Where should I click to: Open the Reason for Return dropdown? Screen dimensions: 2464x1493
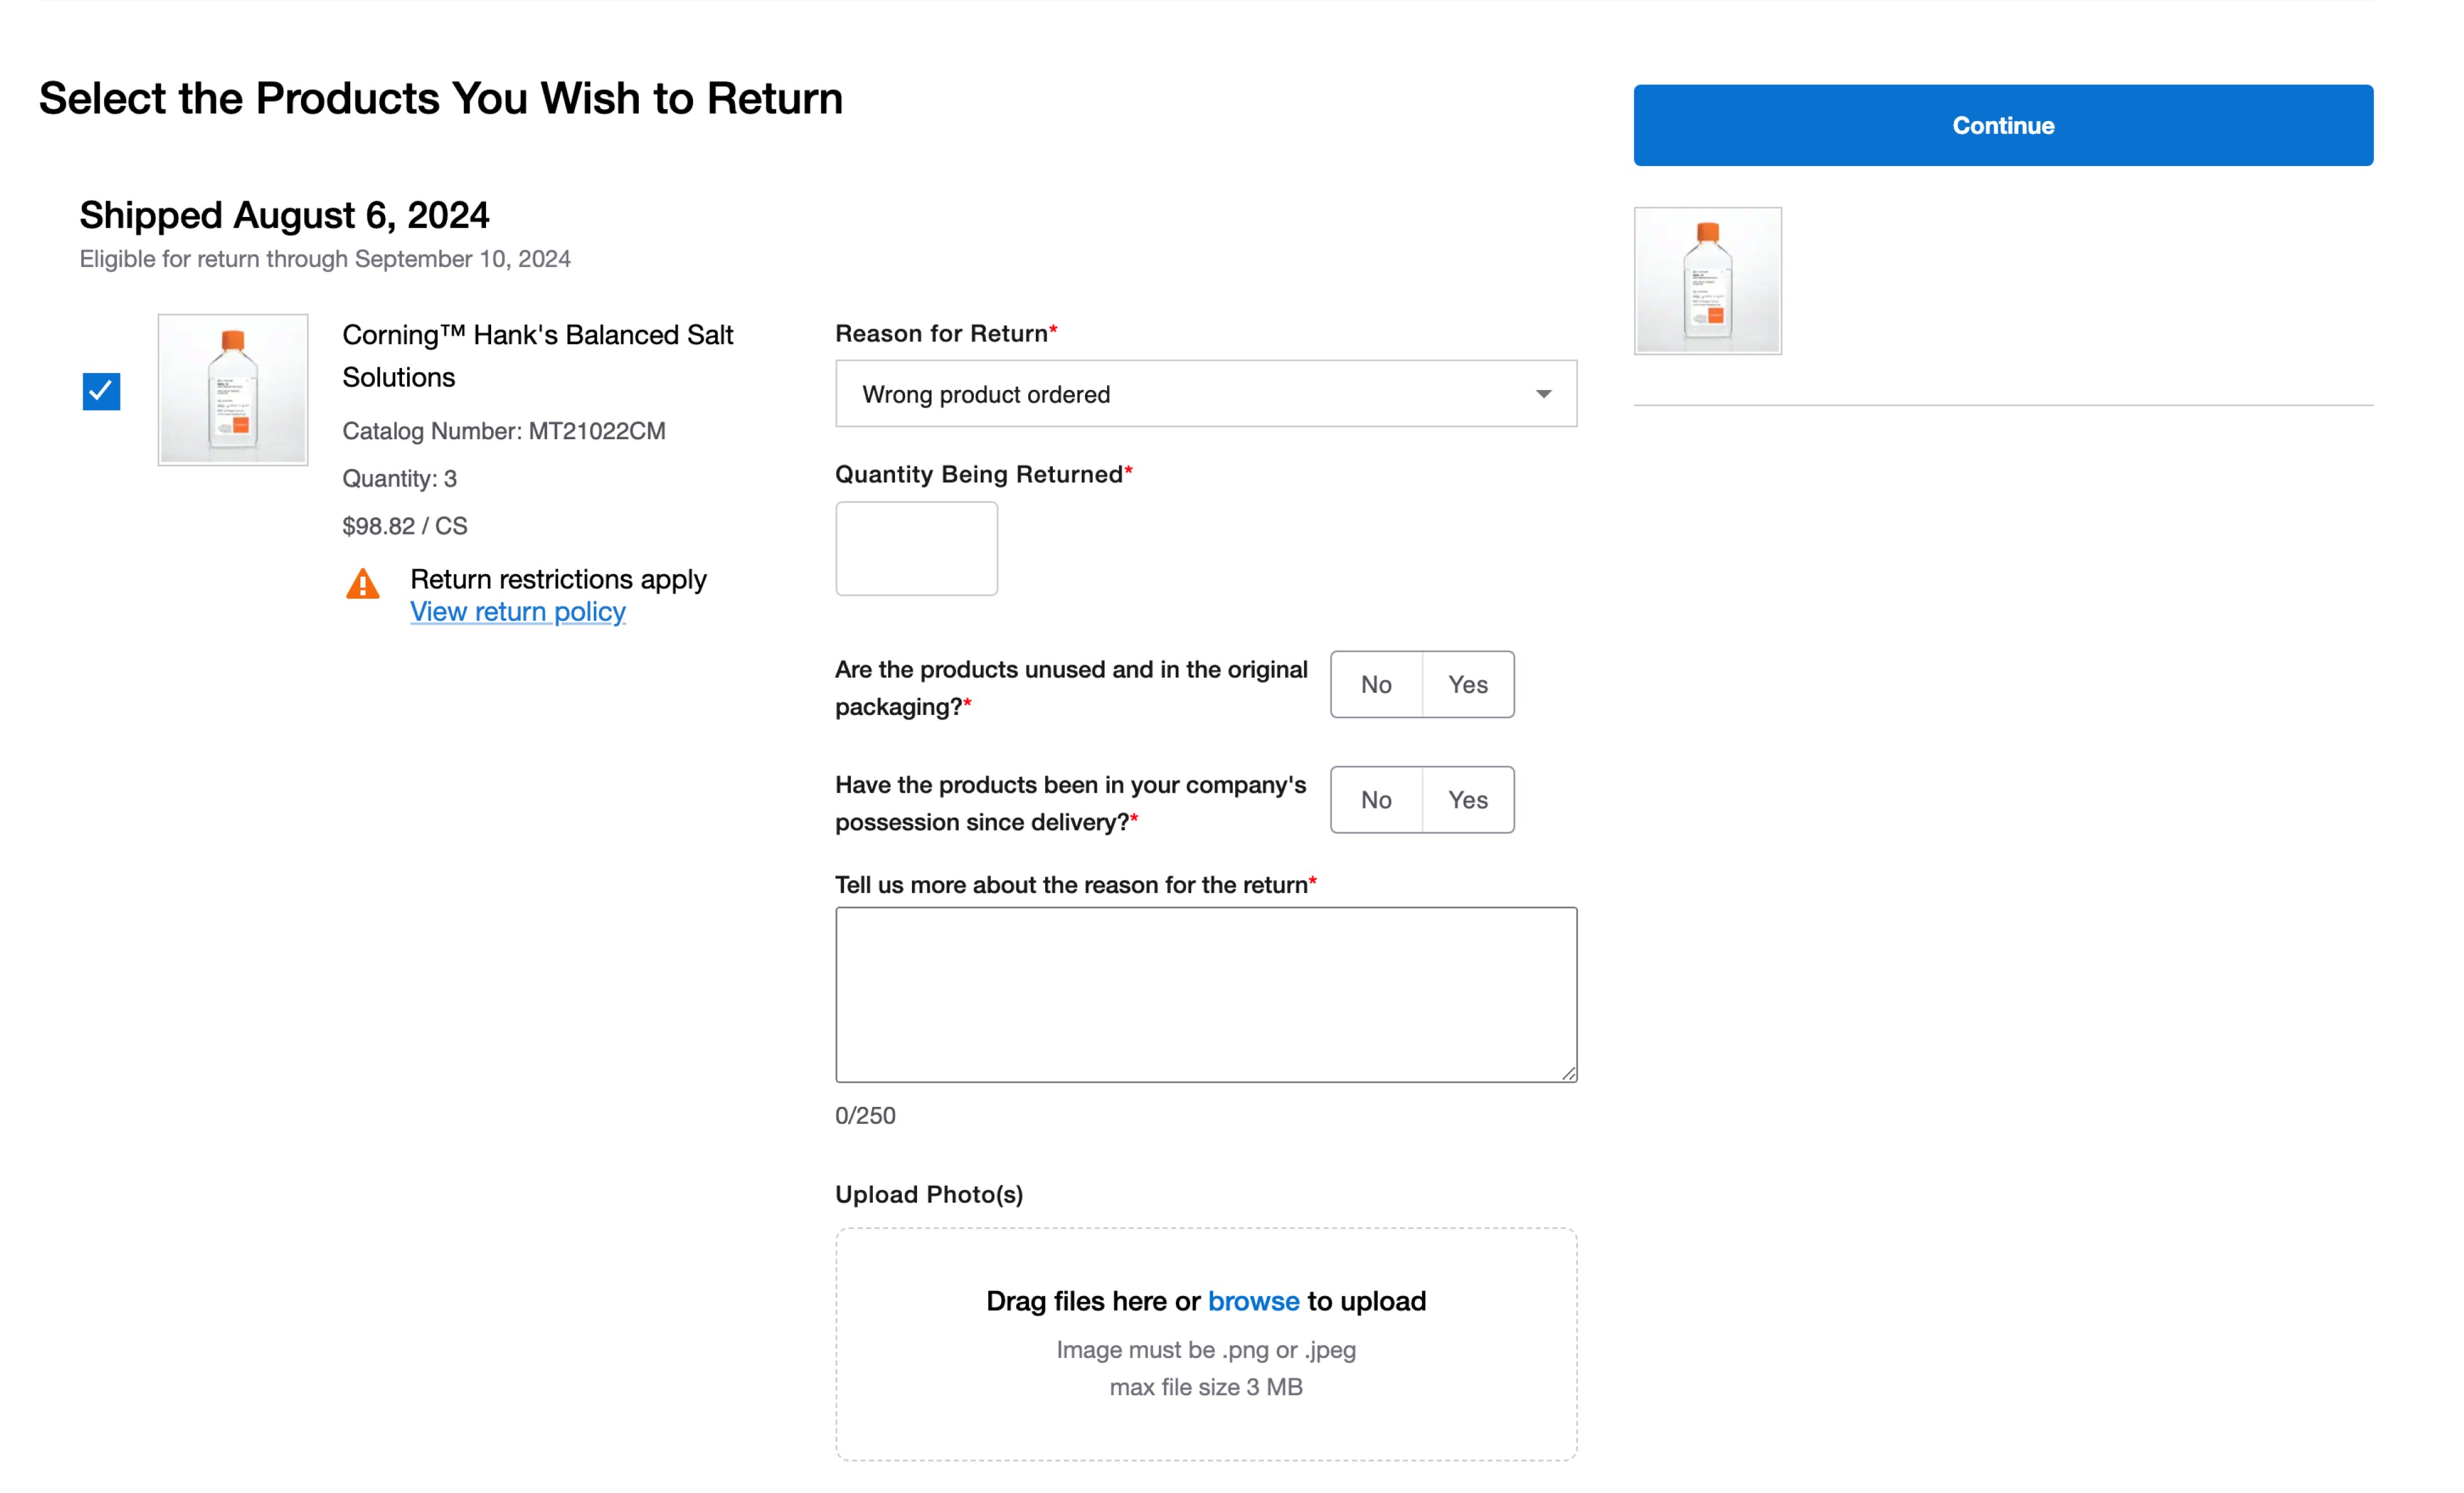pyautogui.click(x=1205, y=393)
